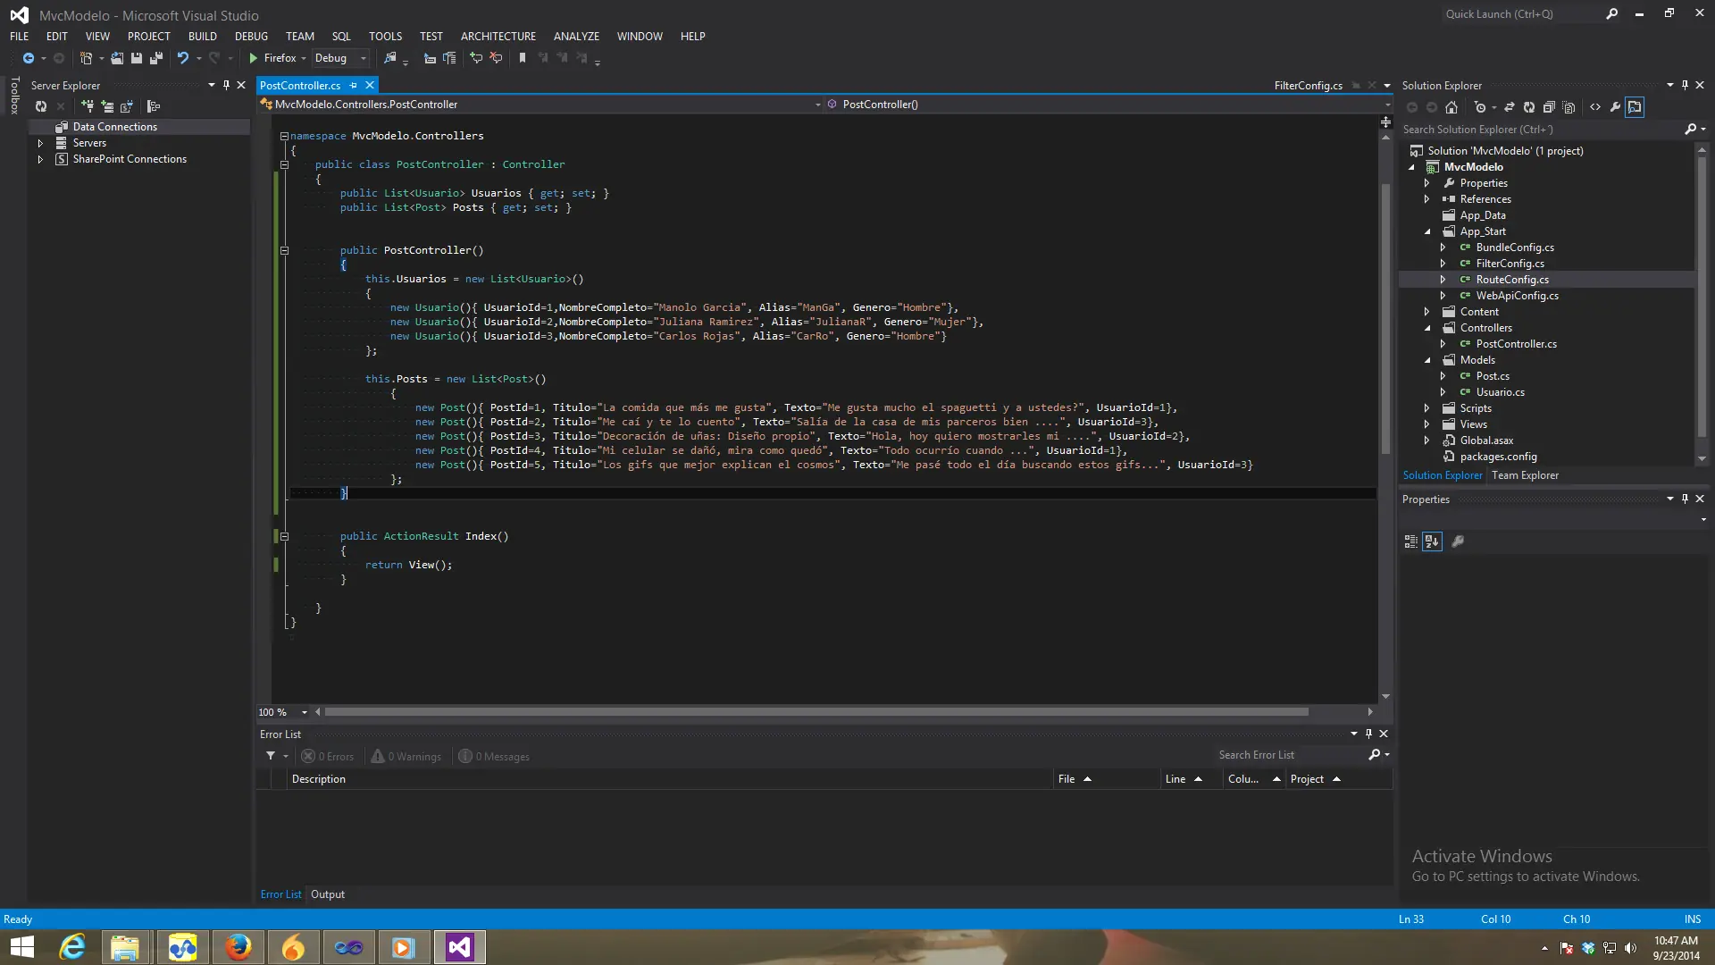This screenshot has width=1715, height=965.
Task: Collapse the Models folder
Action: [1427, 360]
